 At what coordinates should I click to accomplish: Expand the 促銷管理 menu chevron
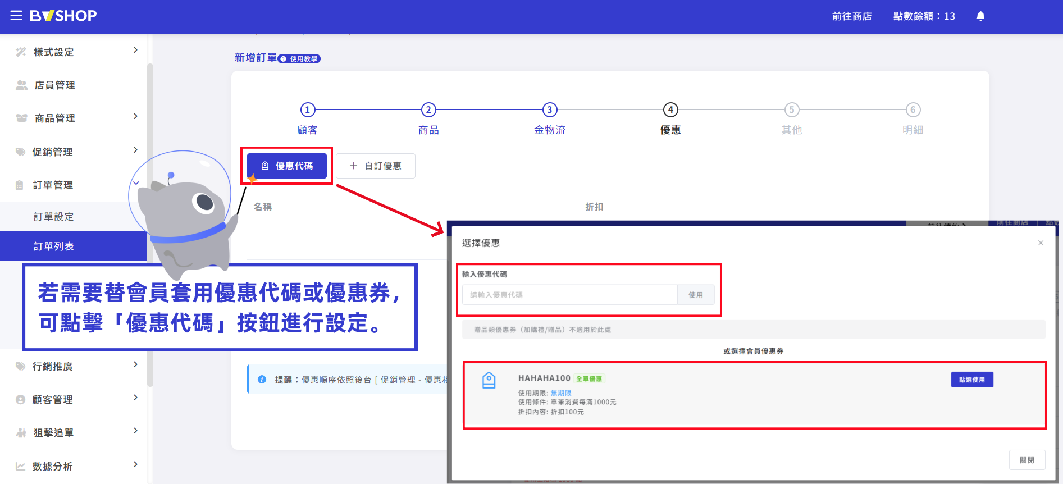click(x=135, y=150)
